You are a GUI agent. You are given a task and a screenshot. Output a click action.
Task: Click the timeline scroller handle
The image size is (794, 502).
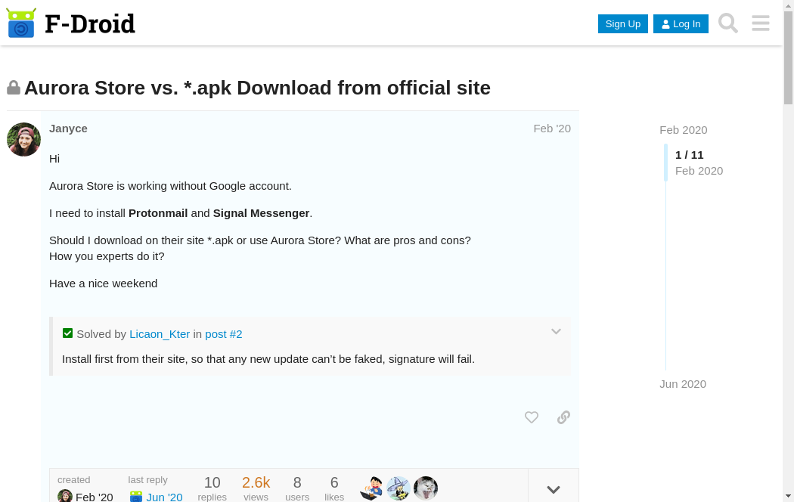pyautogui.click(x=666, y=163)
